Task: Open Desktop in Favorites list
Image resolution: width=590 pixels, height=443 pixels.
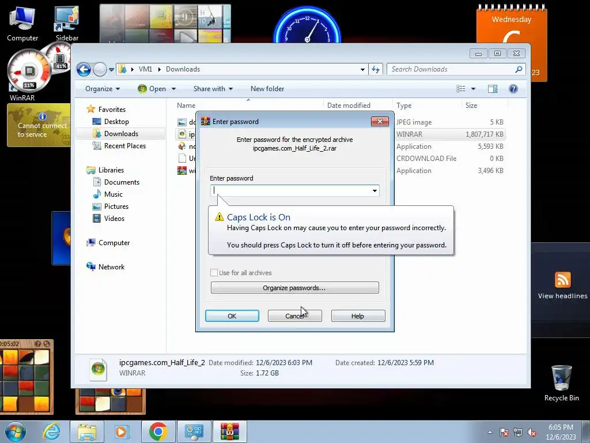Action: pos(116,122)
